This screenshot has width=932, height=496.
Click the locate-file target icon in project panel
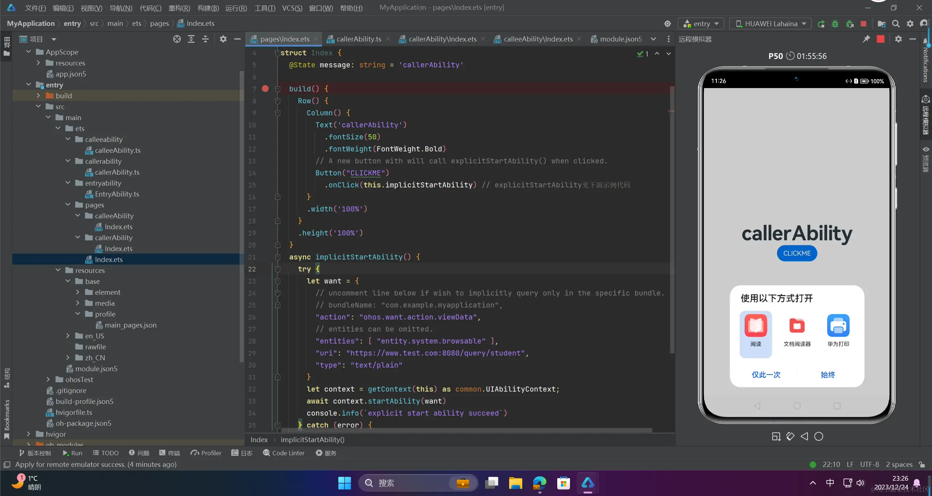click(x=177, y=39)
